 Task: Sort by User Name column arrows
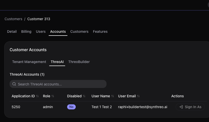click(113, 96)
